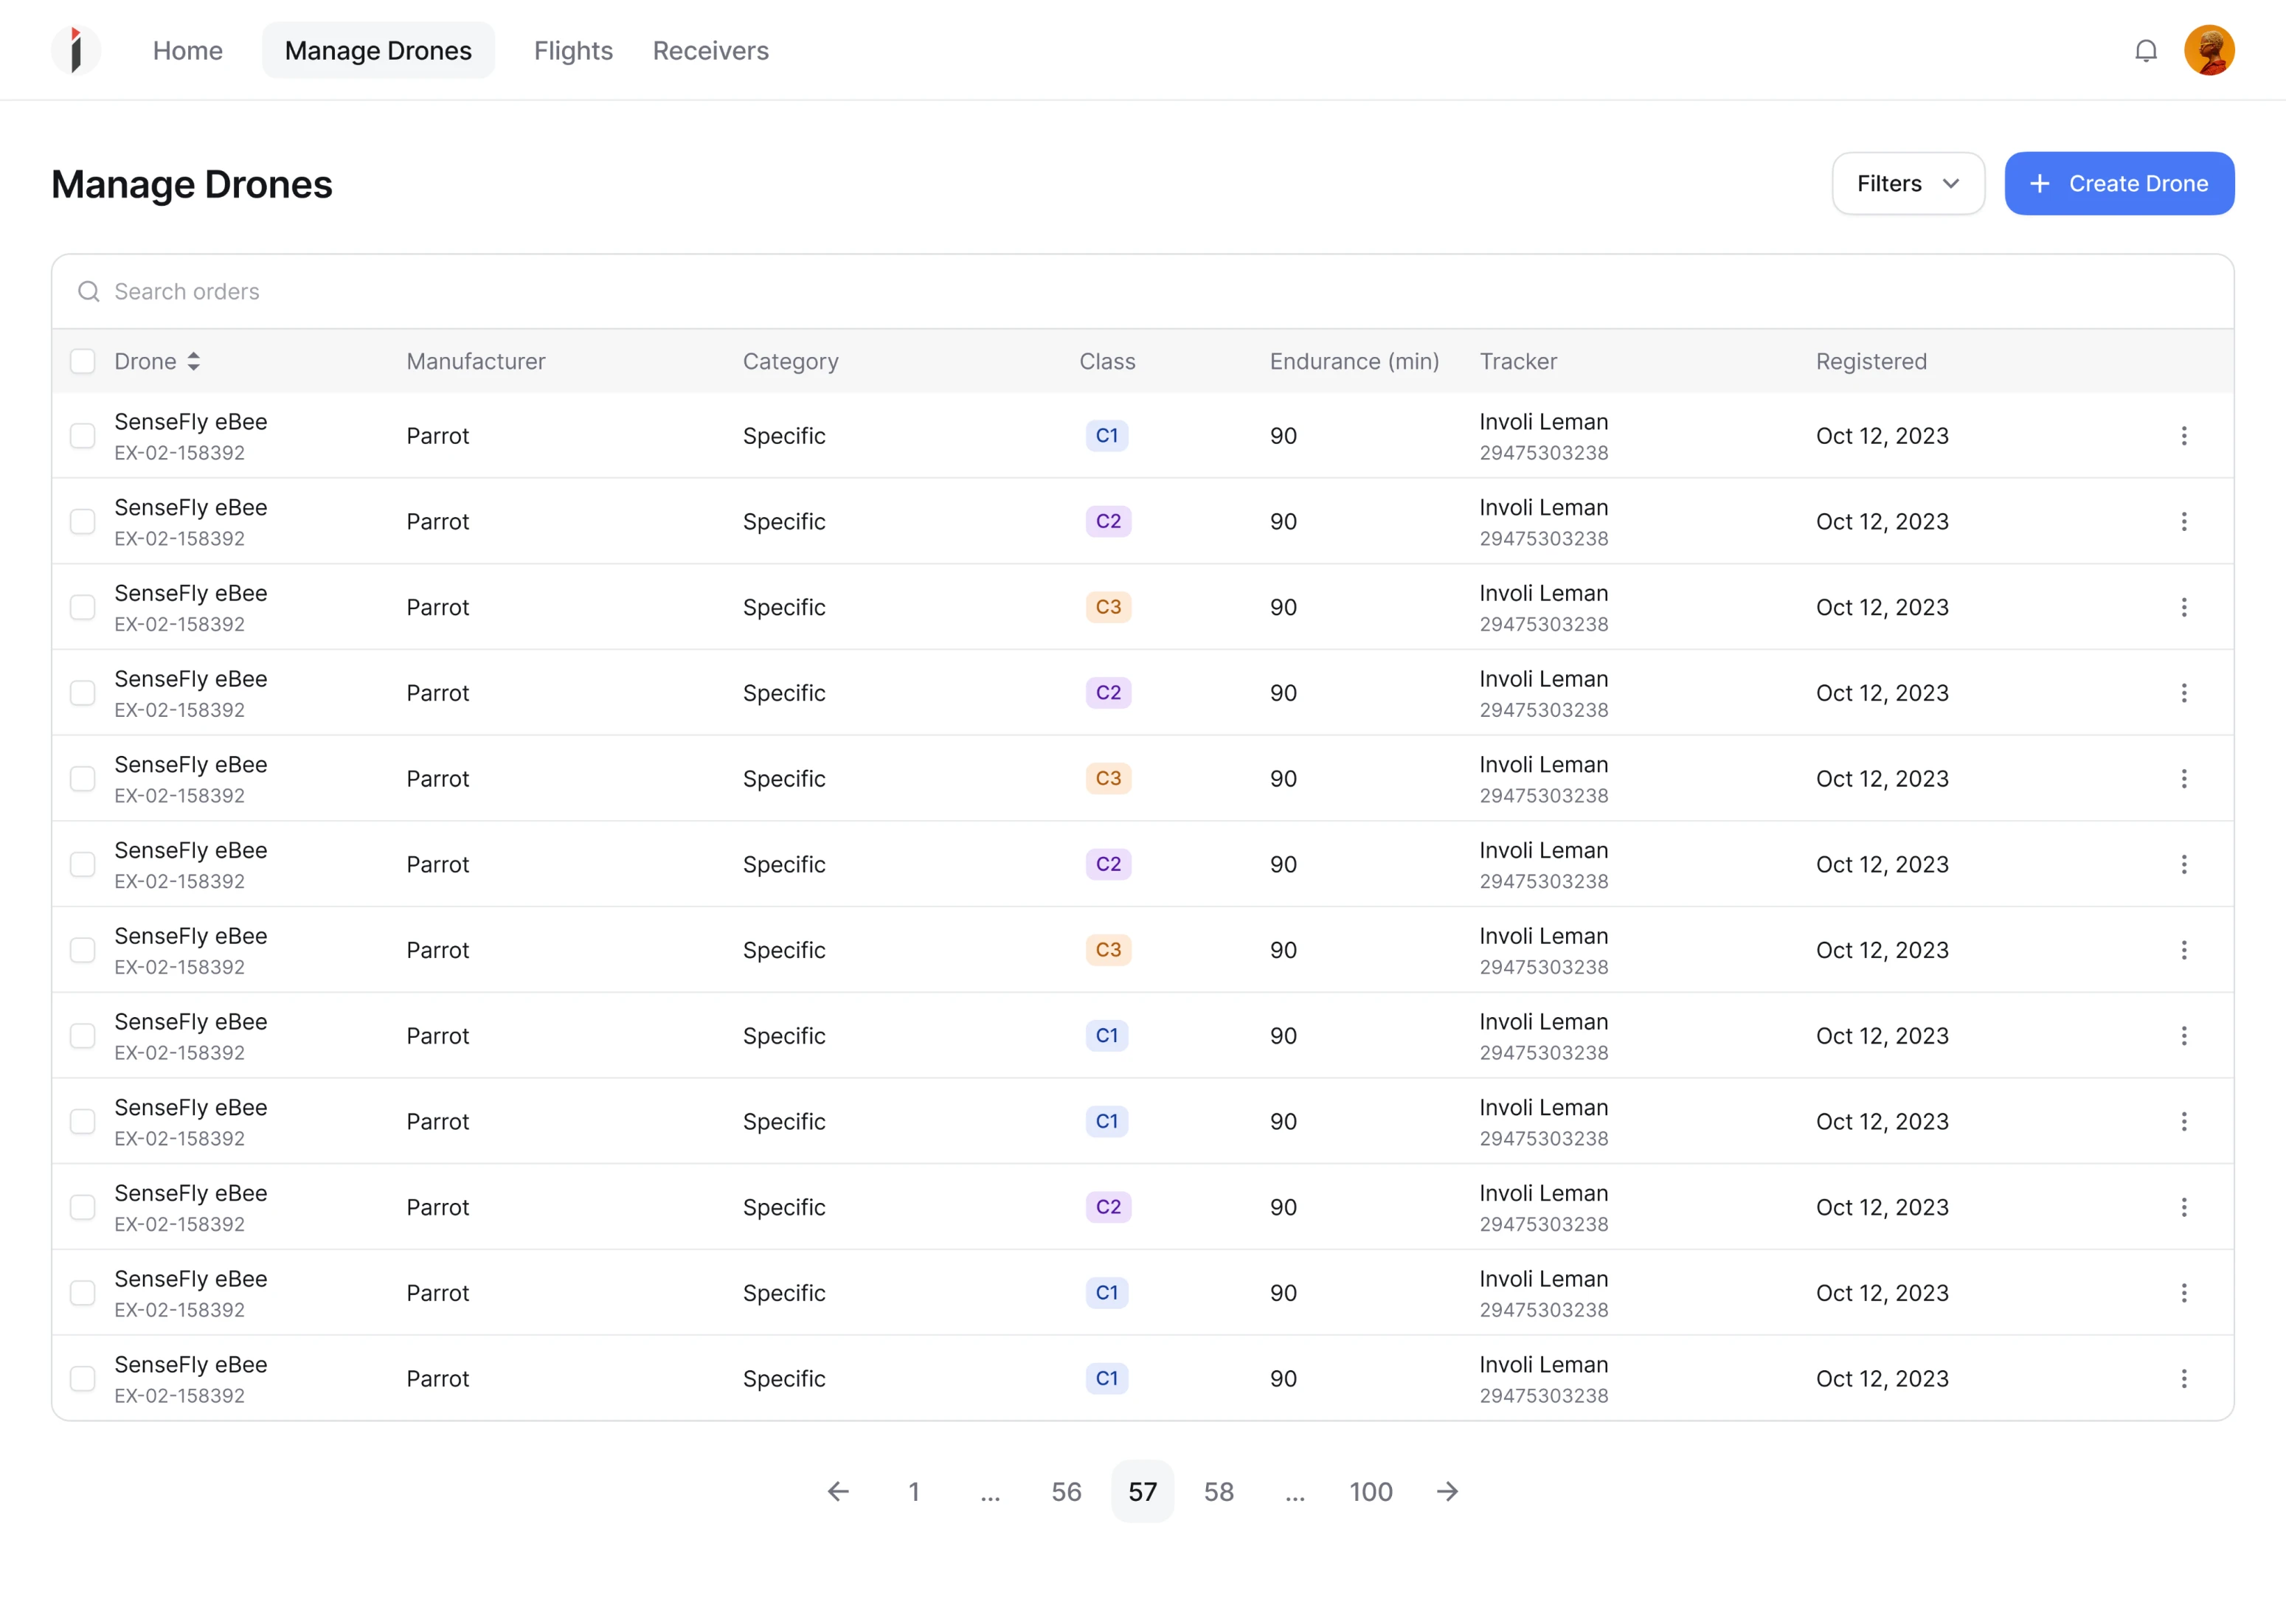Viewport: 2286px width, 1624px height.
Task: Click the profile avatar picture
Action: [2210, 50]
